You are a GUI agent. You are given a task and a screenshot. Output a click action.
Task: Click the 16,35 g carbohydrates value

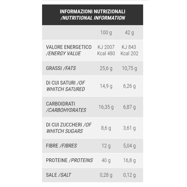coord(106,107)
